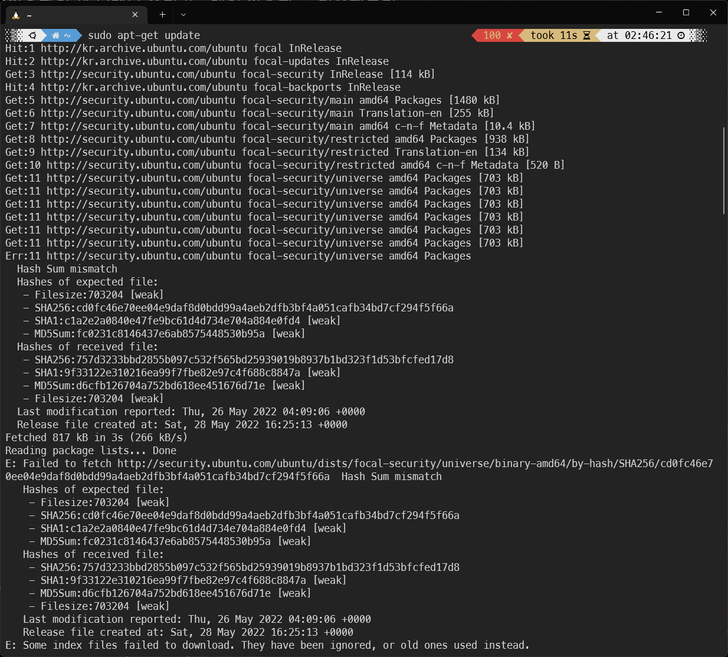Image resolution: width=728 pixels, height=657 pixels.
Task: Click the hourglass icon beside took 11s
Action: click(x=586, y=35)
